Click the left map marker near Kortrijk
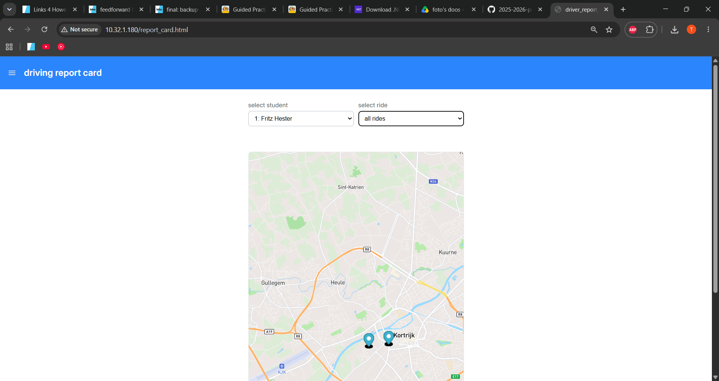 (x=369, y=340)
